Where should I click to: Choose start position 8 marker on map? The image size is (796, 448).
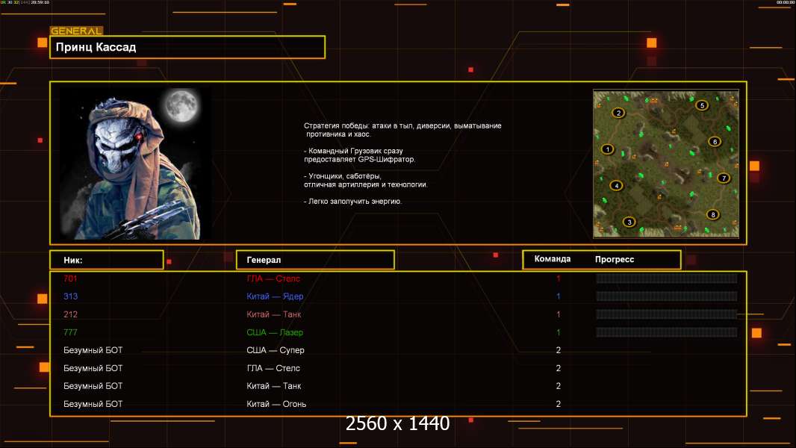[x=713, y=215]
